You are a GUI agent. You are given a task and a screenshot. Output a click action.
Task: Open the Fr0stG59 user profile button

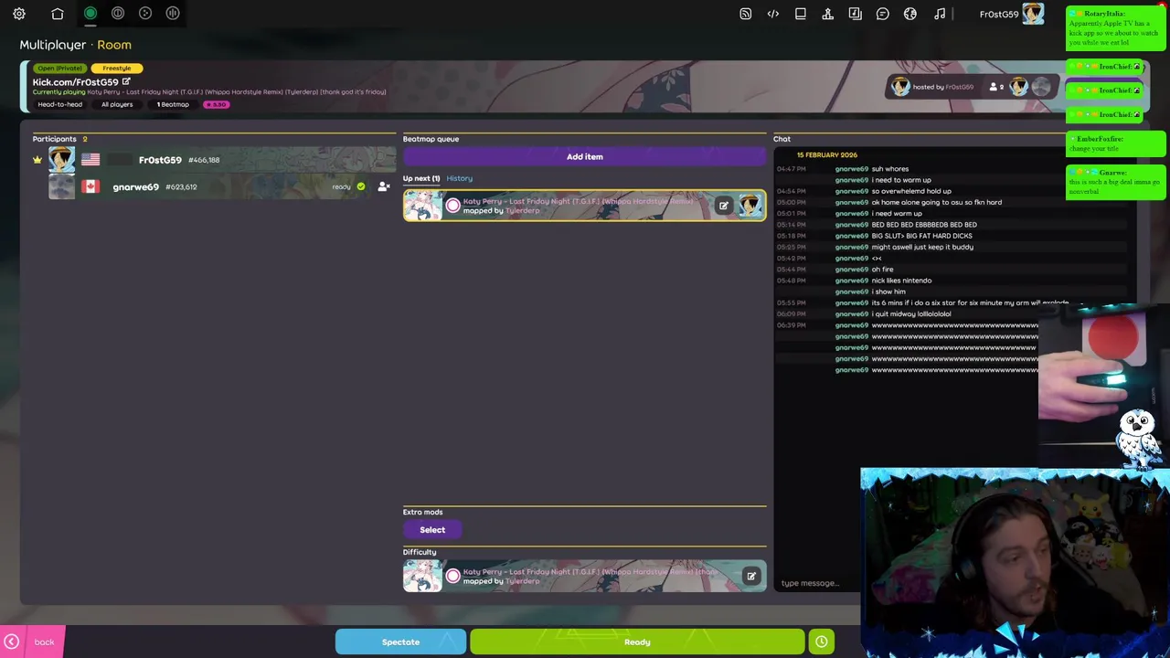click(1011, 14)
